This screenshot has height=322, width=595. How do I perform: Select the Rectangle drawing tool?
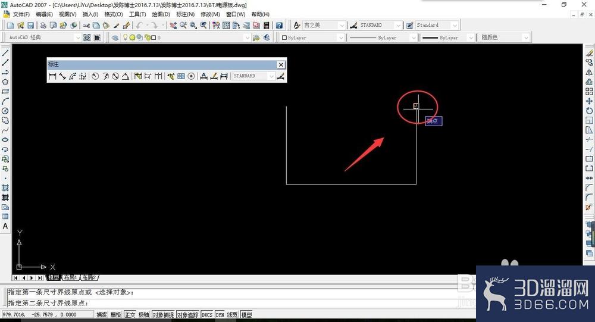[x=5, y=92]
